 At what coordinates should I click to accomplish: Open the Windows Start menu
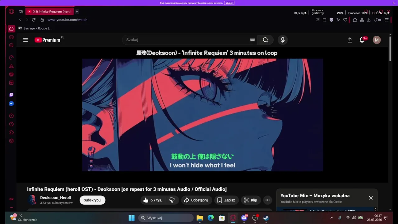point(132,218)
